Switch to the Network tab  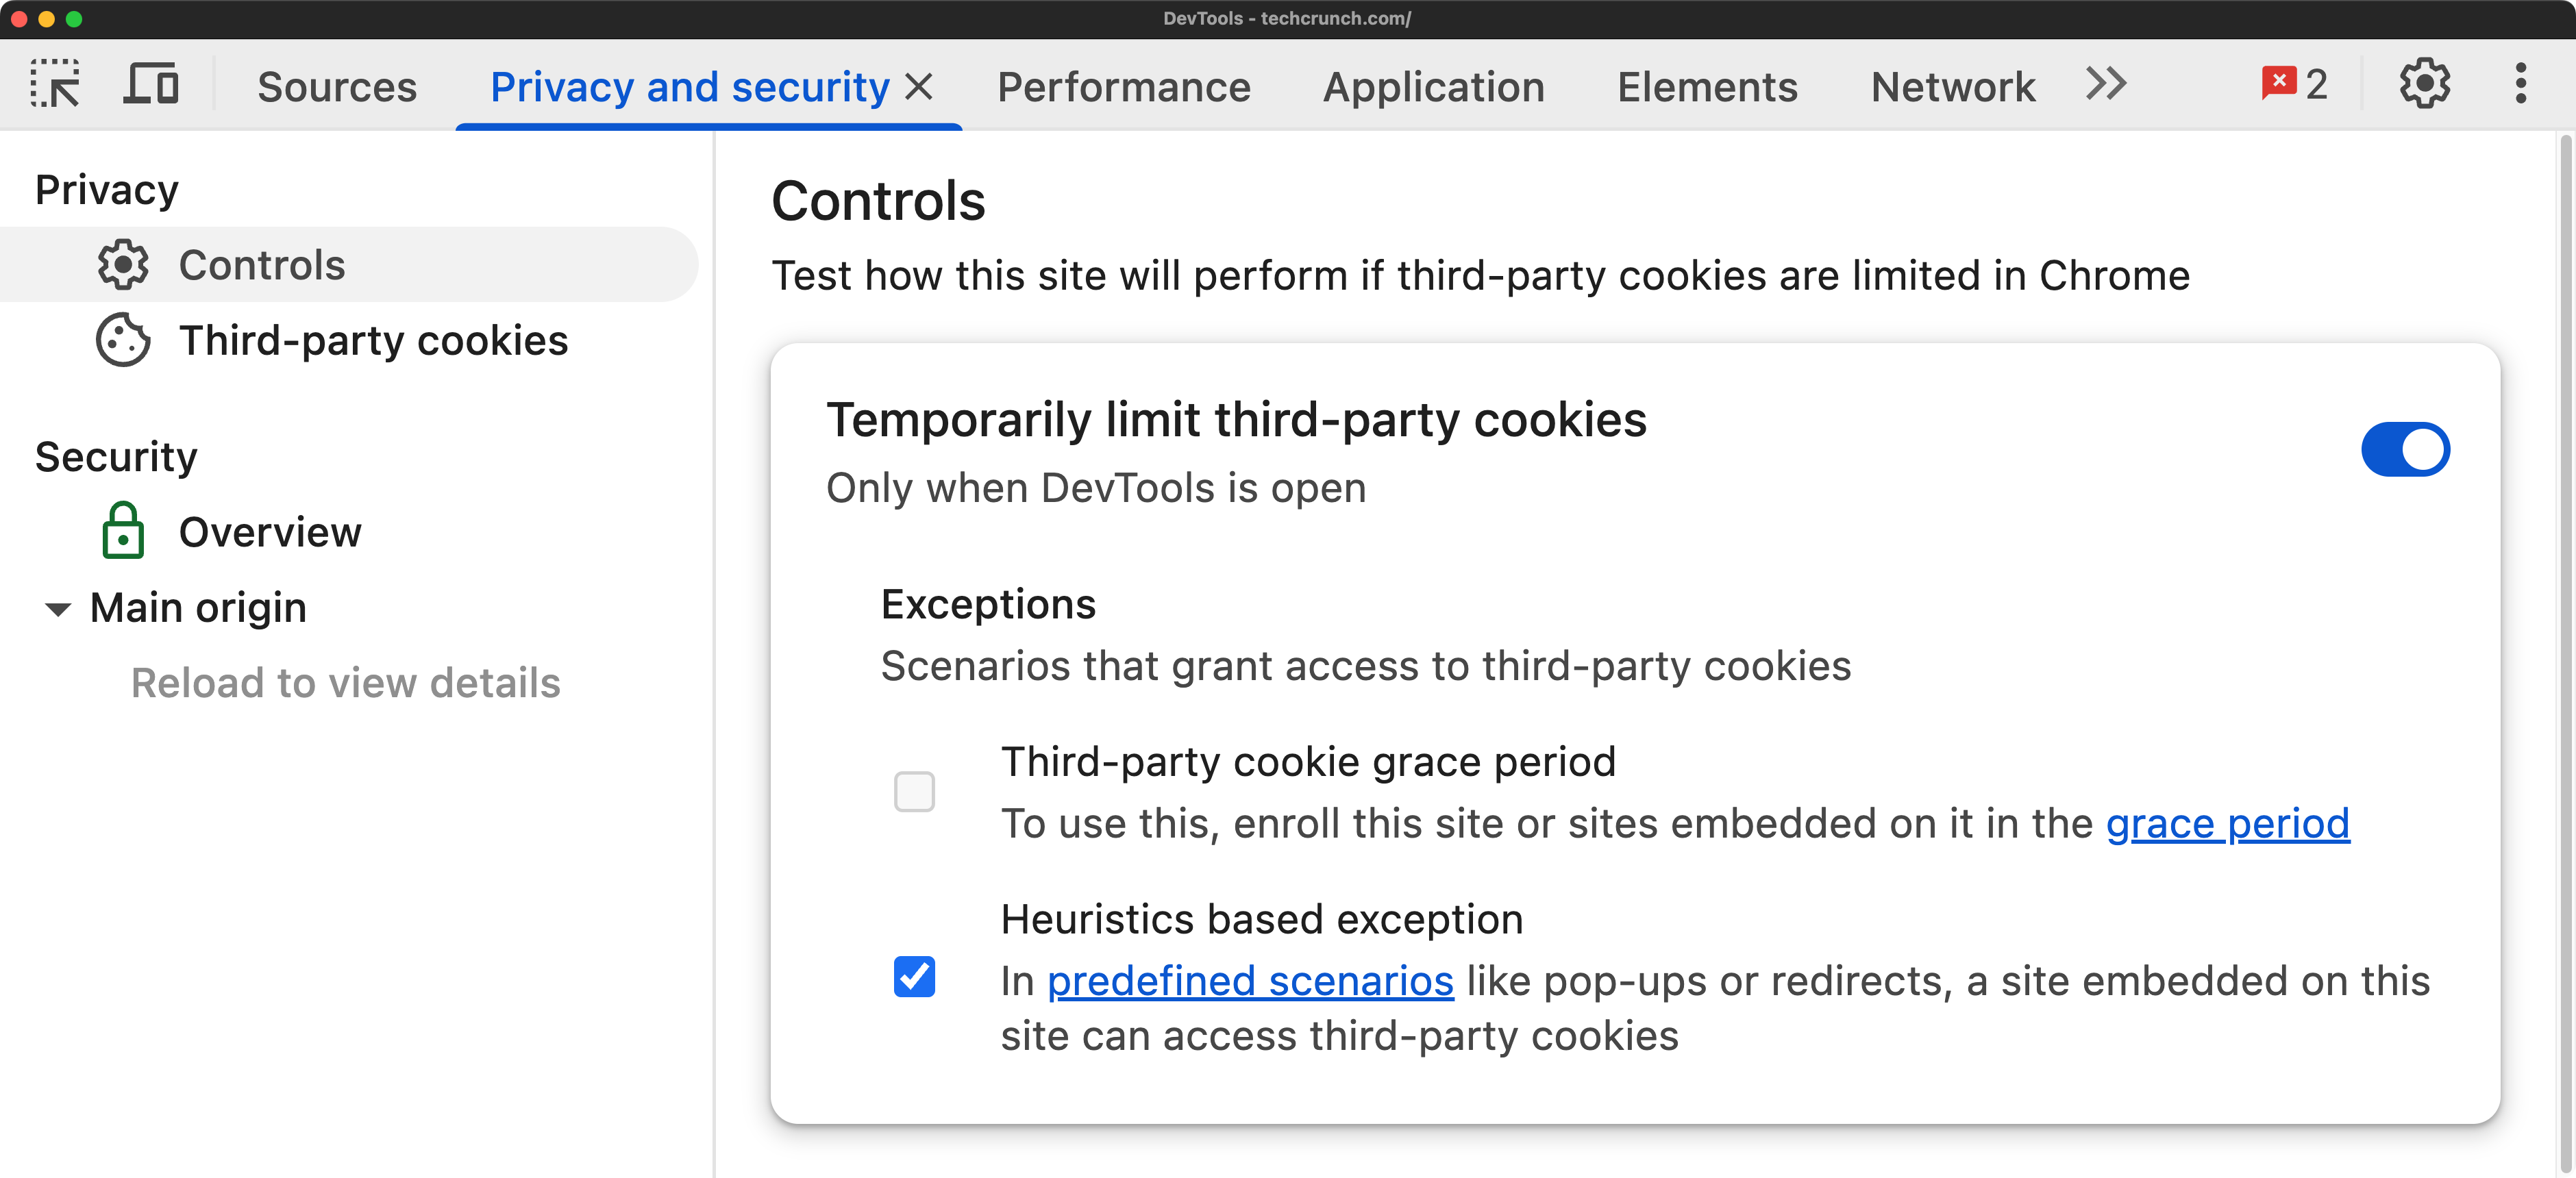(1952, 87)
